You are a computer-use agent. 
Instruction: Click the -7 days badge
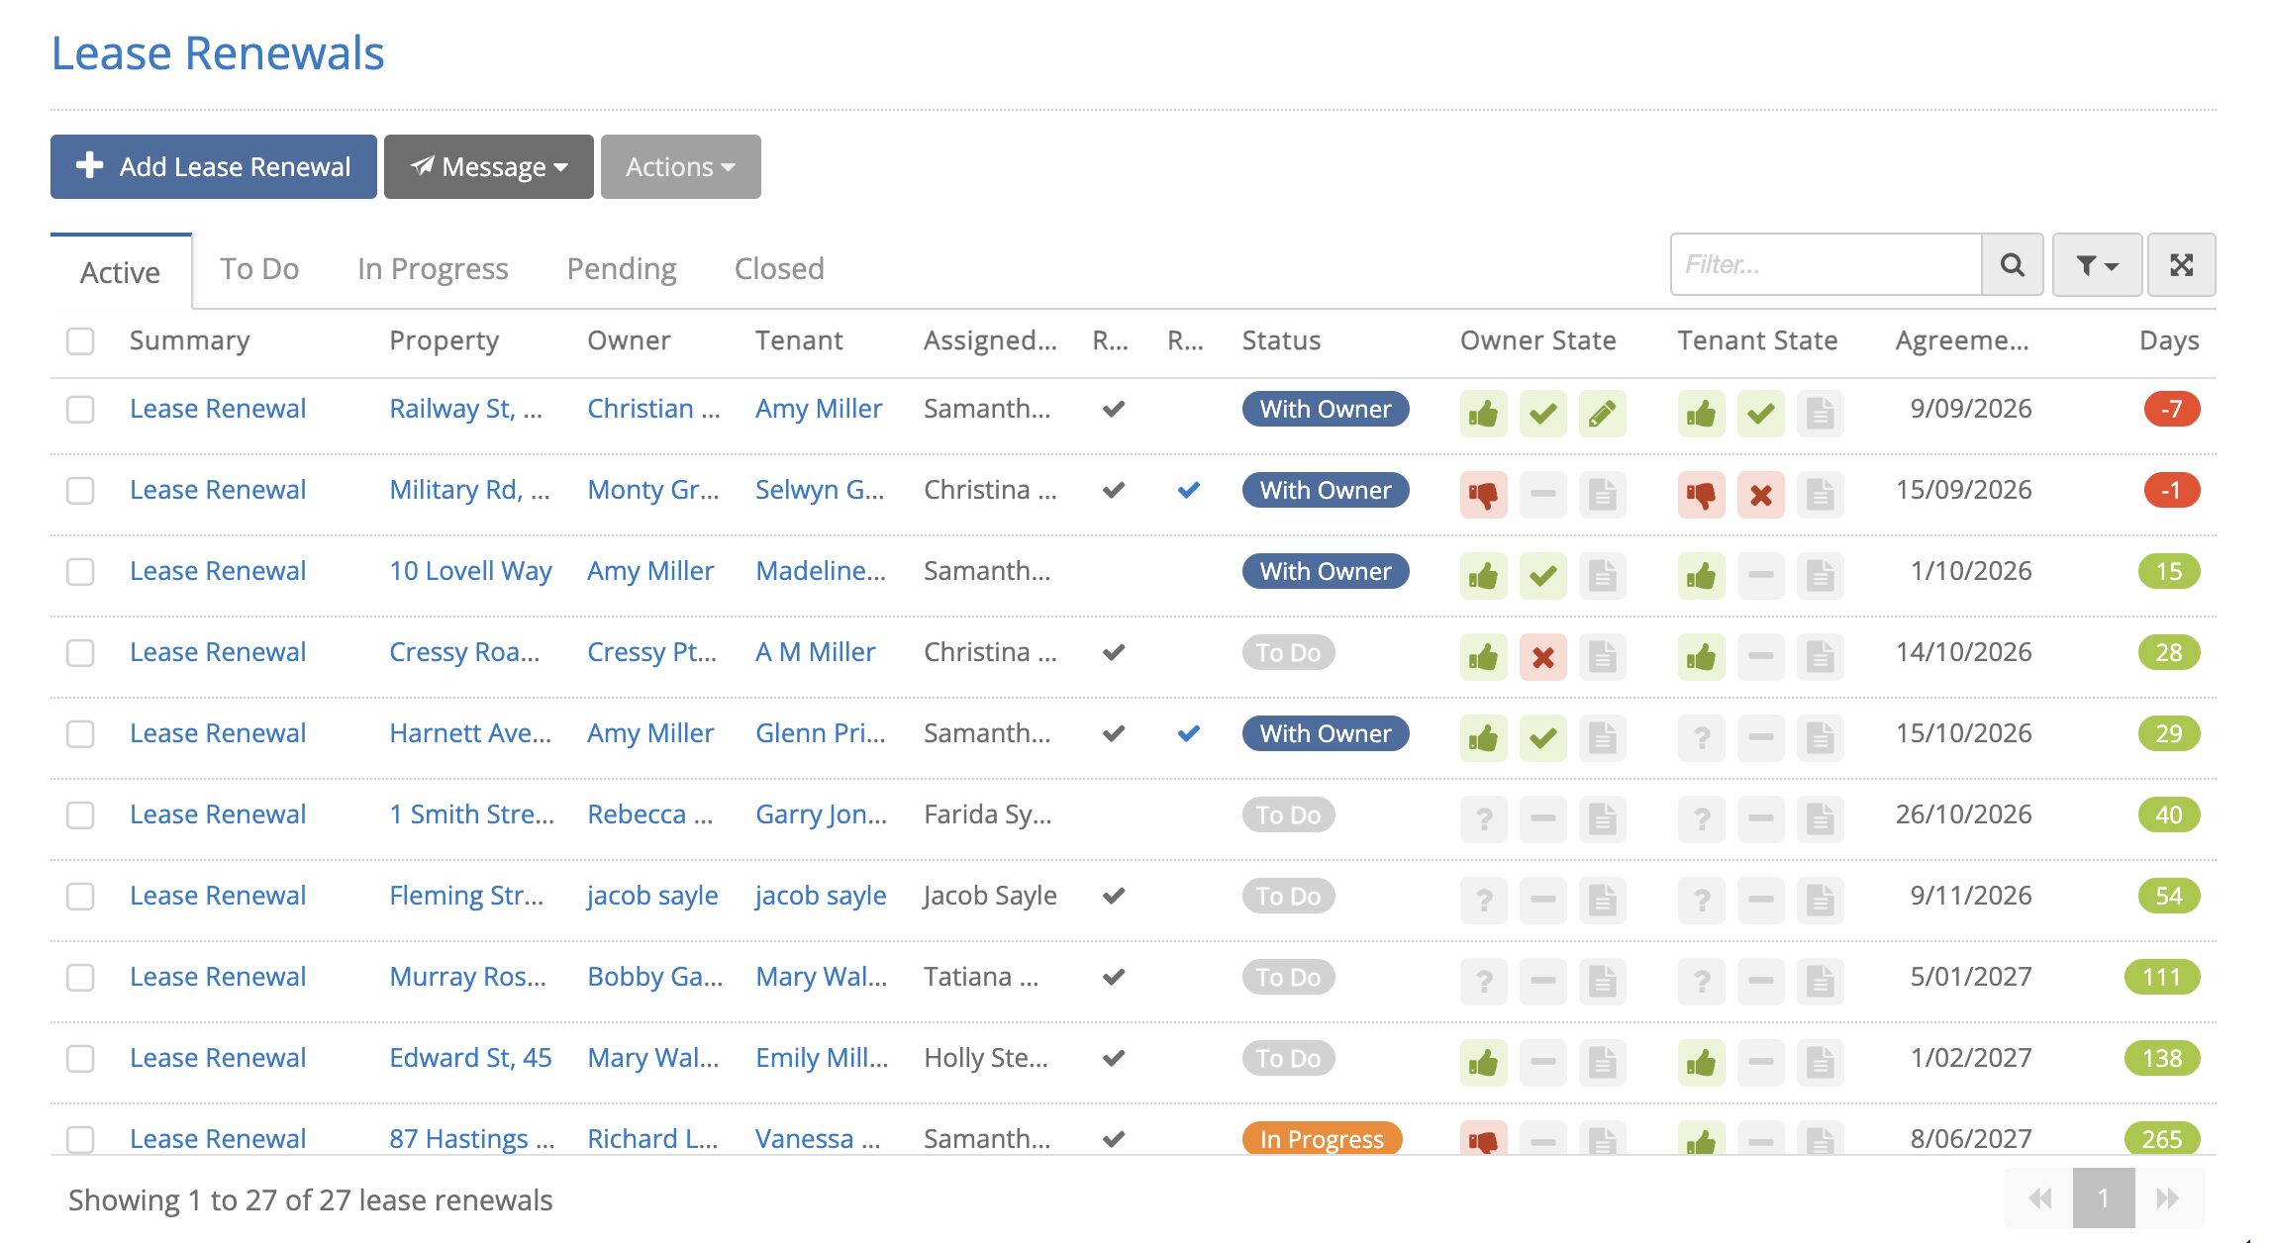click(2171, 409)
